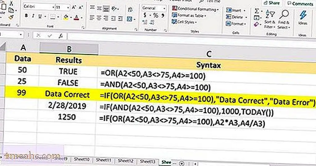
Task: Expand the General number format dropdown
Action: [x=164, y=8]
